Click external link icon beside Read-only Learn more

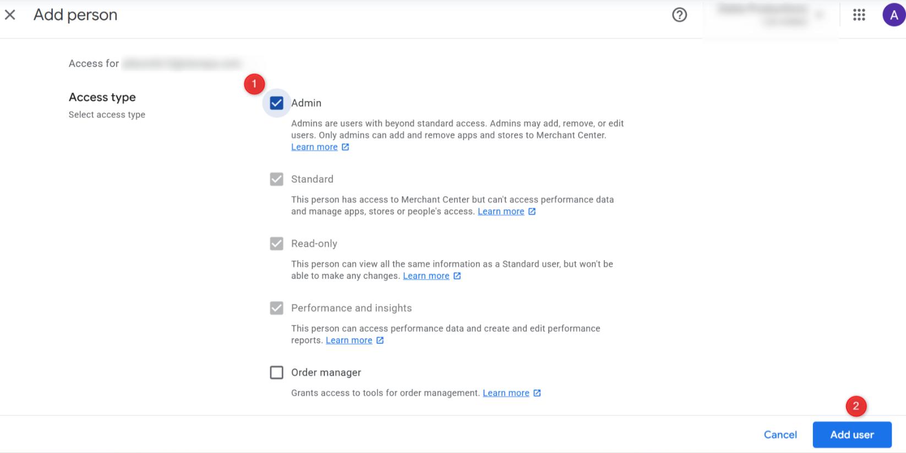pos(457,276)
